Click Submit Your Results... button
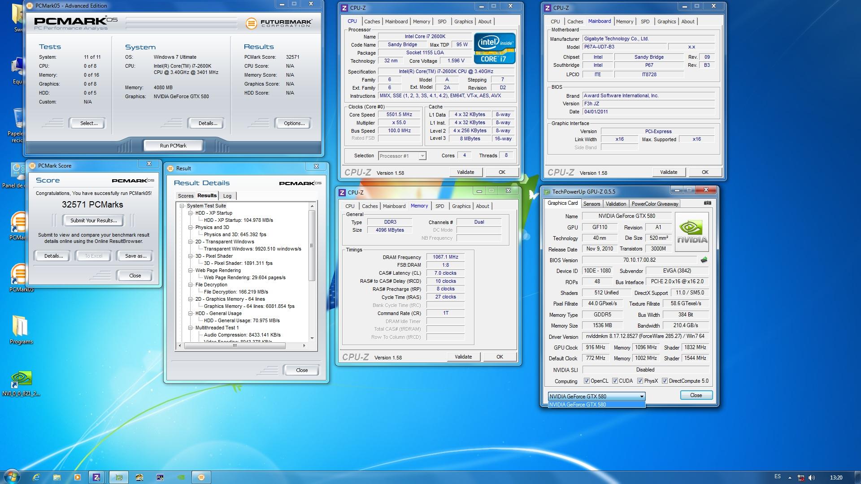Viewport: 861px width, 484px height. click(93, 220)
